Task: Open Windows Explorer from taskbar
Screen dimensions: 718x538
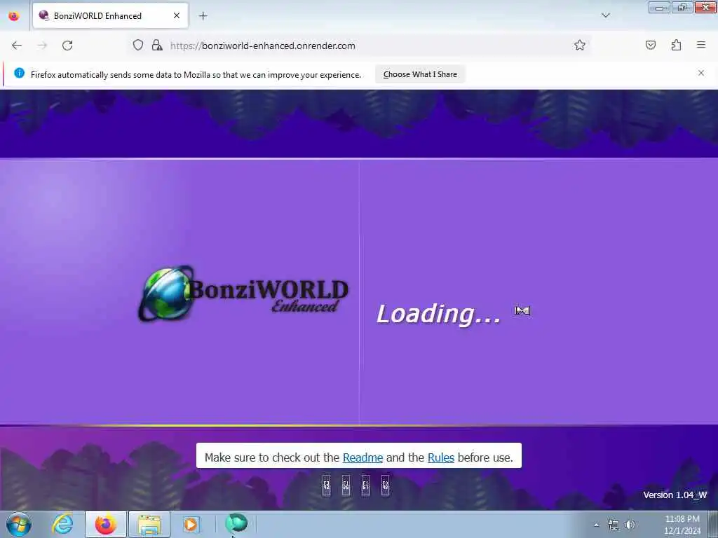Action: [149, 524]
